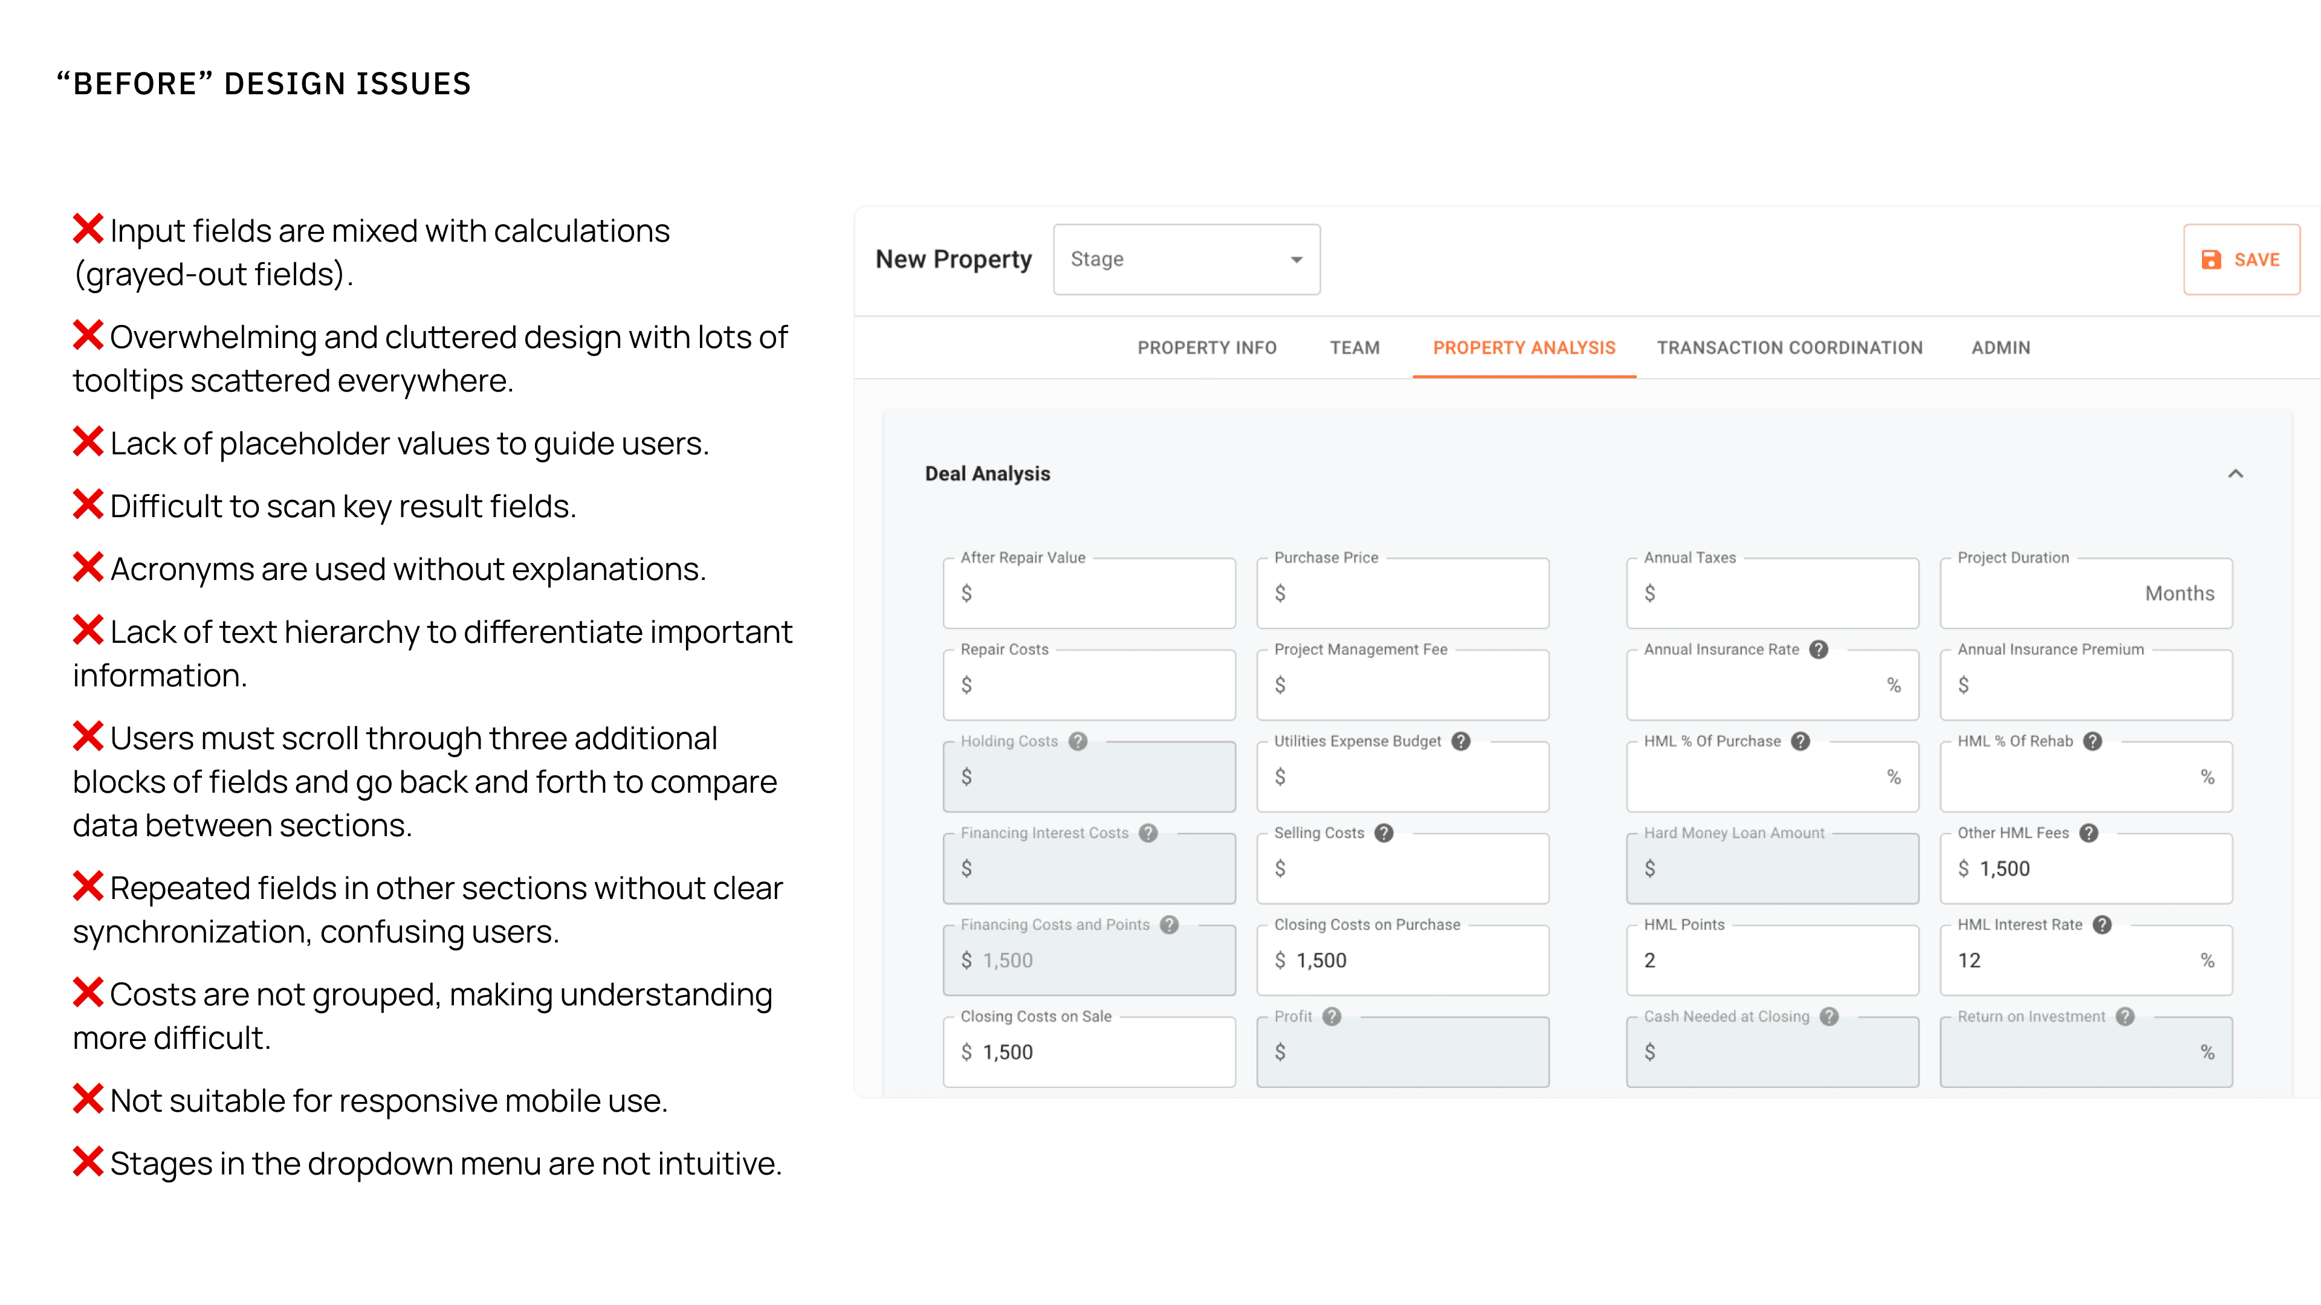Open the Stage dropdown menu

coord(1186,259)
